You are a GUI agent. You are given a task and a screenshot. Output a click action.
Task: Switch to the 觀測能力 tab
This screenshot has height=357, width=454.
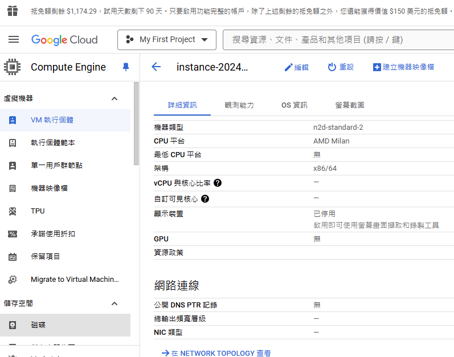coord(239,105)
